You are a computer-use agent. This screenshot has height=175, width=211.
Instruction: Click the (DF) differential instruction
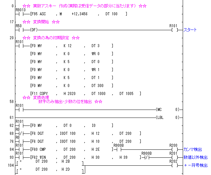pos(34,30)
